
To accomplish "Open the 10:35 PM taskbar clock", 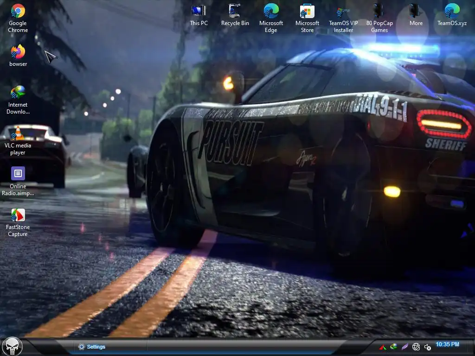I will click(447, 344).
